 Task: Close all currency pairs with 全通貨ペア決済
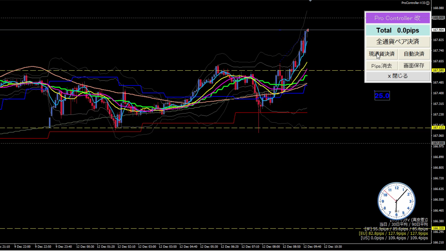[x=398, y=42]
